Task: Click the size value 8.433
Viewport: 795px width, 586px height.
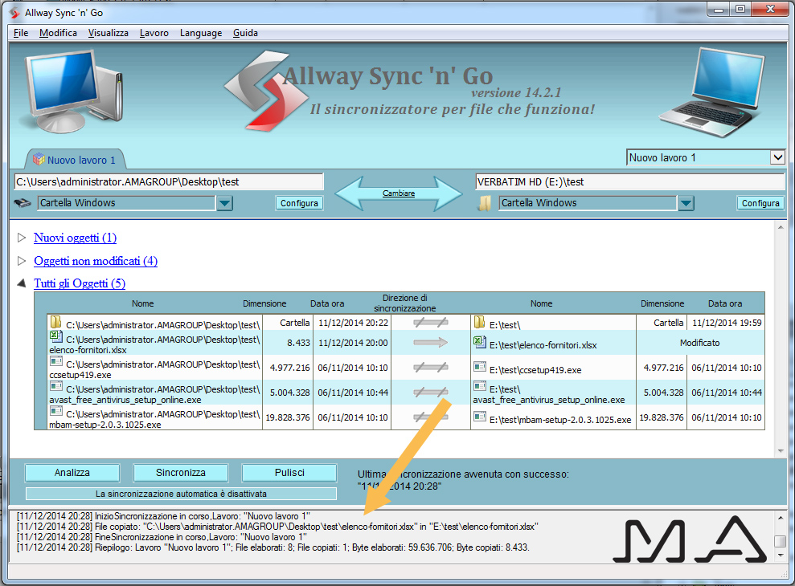Action: 298,343
